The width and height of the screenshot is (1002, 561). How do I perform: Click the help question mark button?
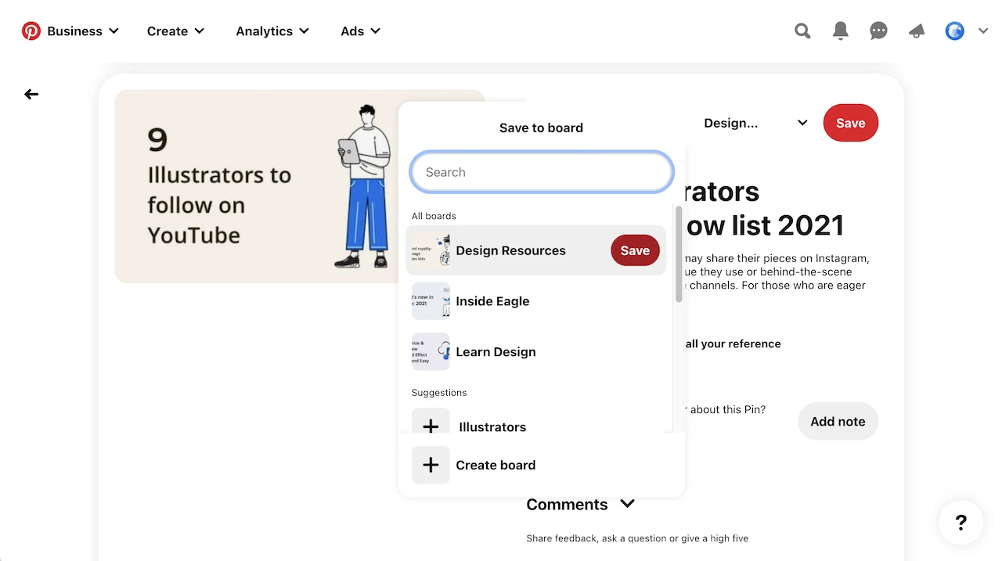[961, 523]
